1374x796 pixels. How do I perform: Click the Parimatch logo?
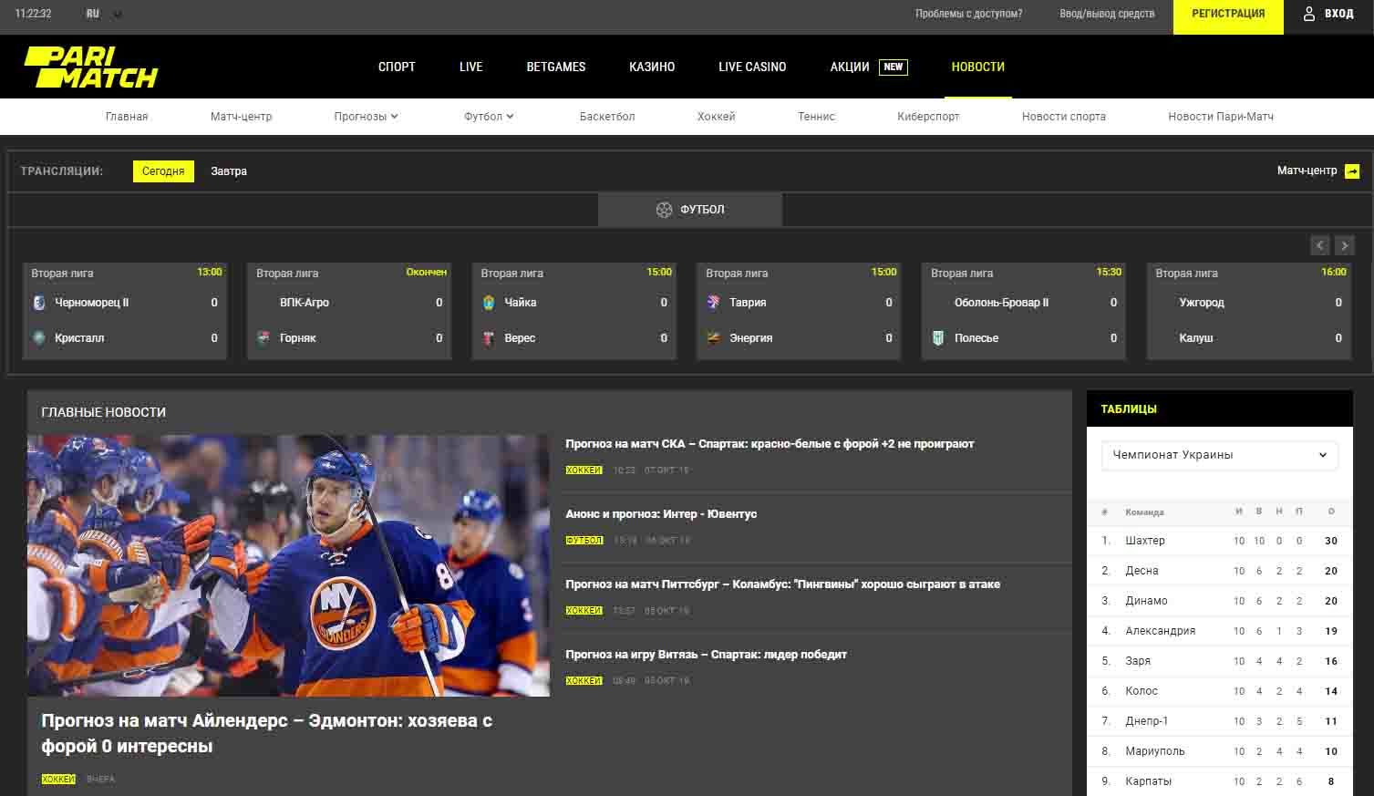click(x=91, y=67)
